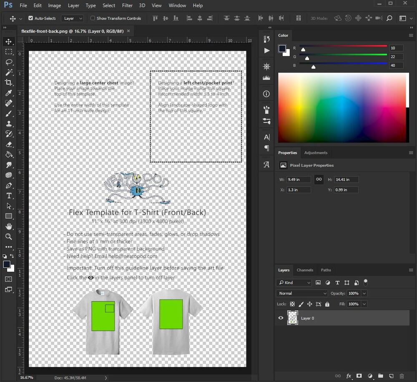Open the Edit Toolbar ellipsis
Screen dimensions: 417x382
tap(8, 247)
